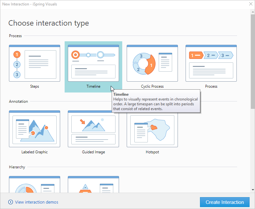This screenshot has width=255, height=209.
Task: Click the Hotspot label text
Action: (152, 152)
